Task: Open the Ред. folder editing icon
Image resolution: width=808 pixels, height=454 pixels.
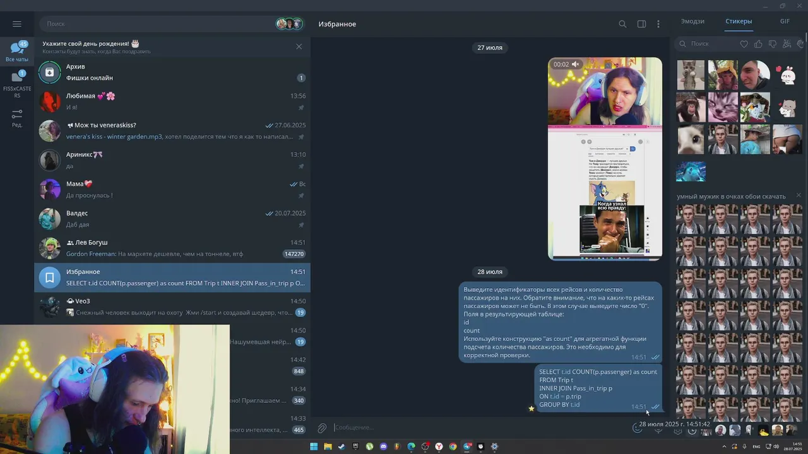Action: coord(17,118)
